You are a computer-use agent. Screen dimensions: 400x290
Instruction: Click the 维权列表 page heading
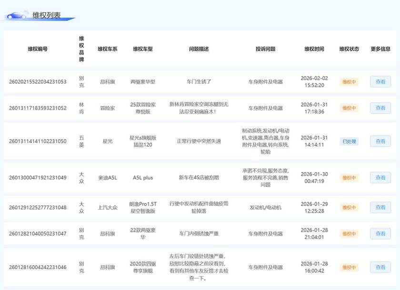tap(47, 15)
